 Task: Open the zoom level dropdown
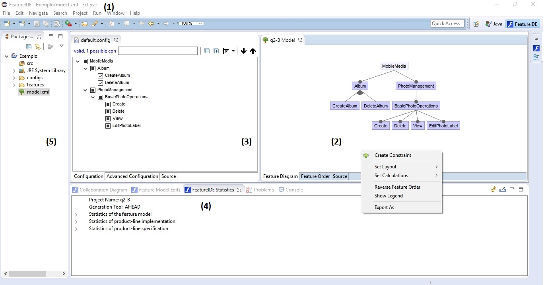[200, 23]
